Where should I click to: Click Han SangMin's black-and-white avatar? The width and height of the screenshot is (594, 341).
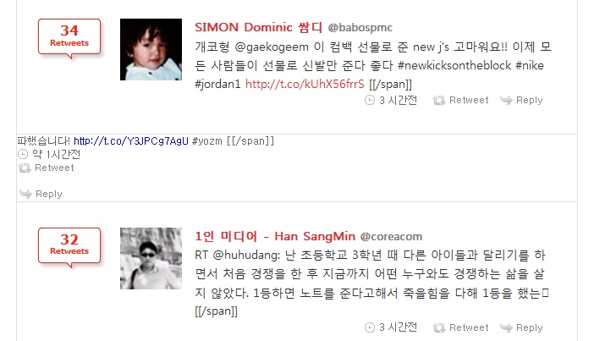pyautogui.click(x=151, y=258)
